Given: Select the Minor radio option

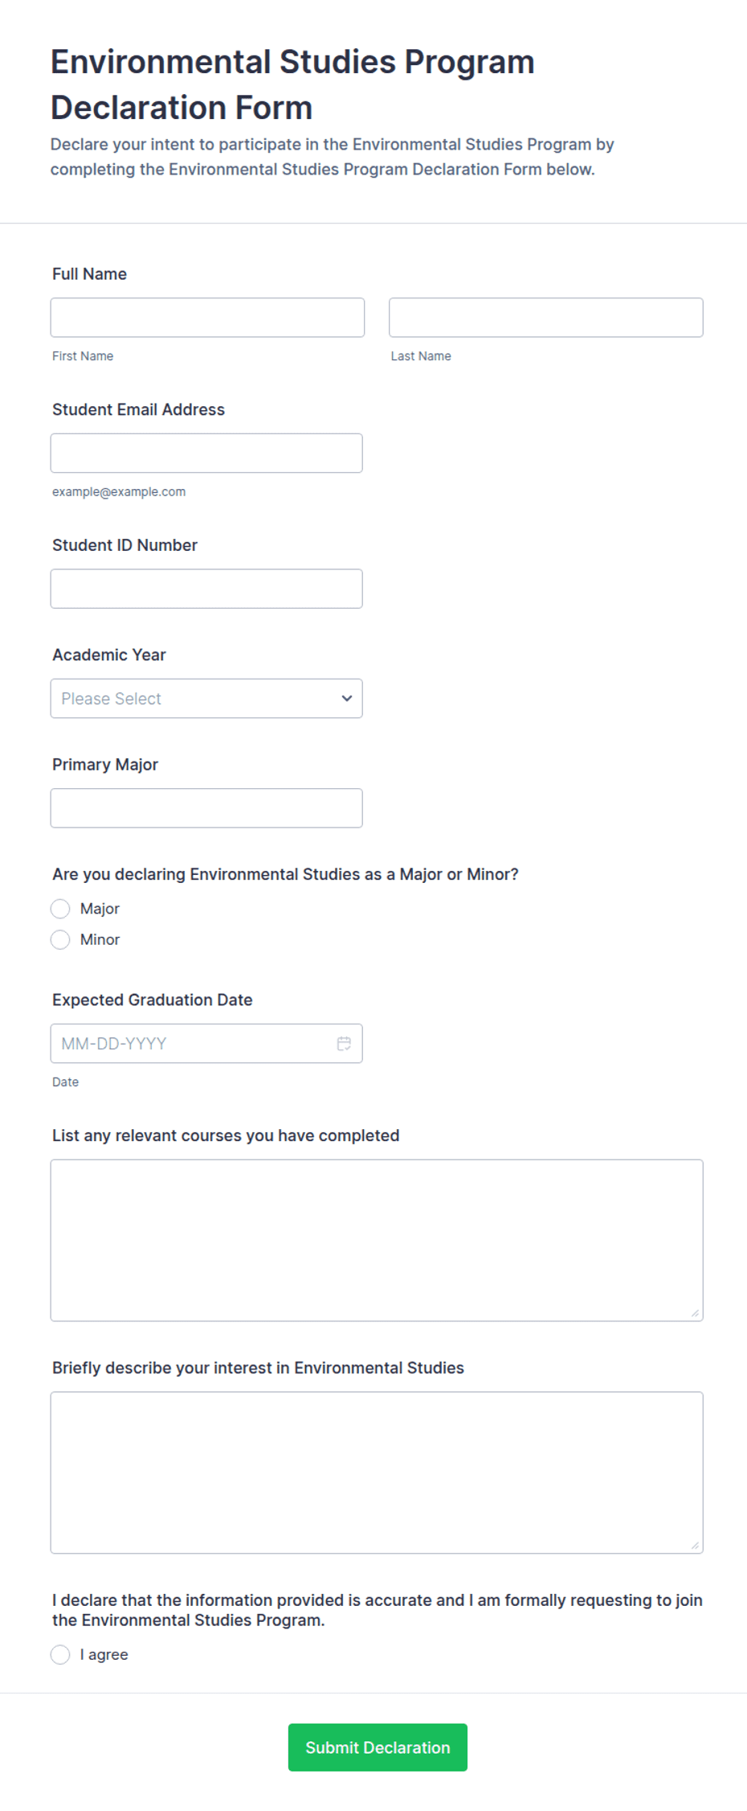Looking at the screenshot, I should point(60,939).
